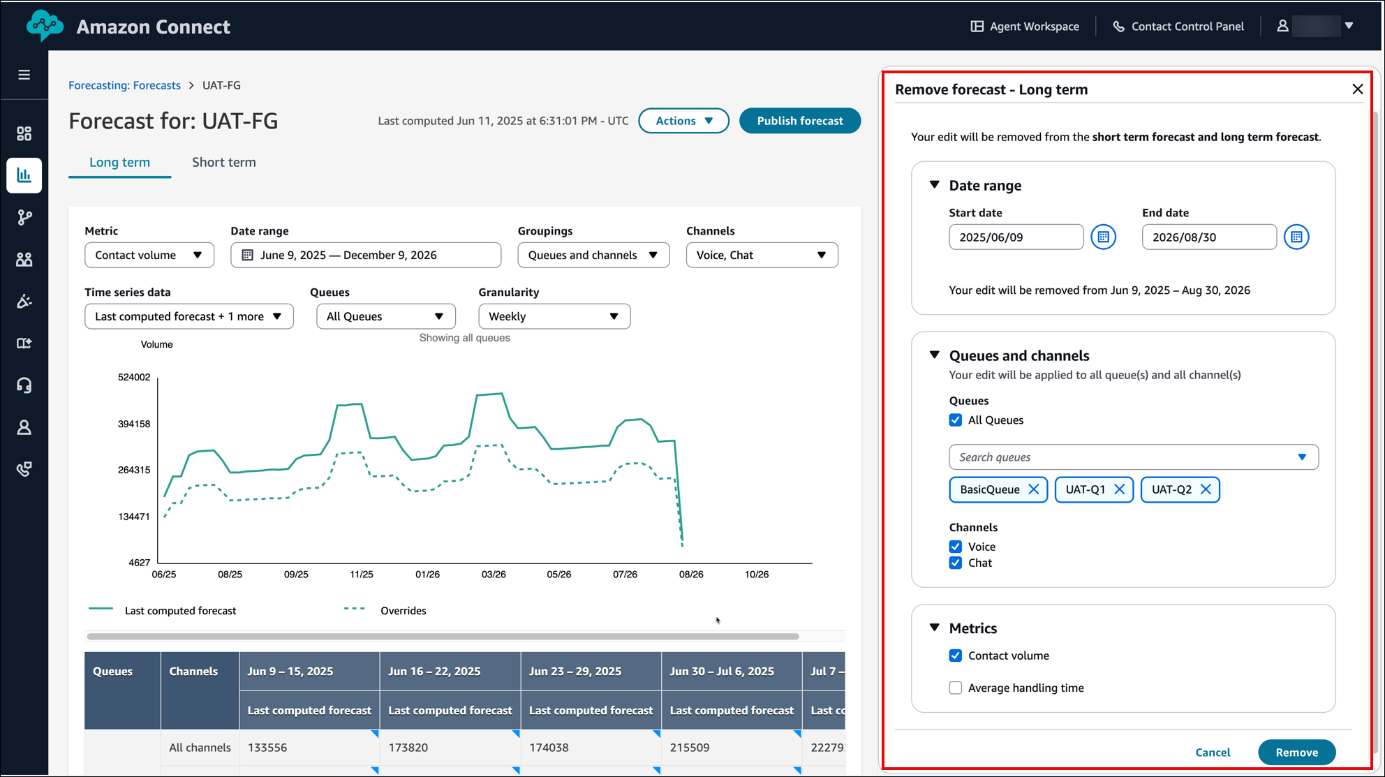Viewport: 1385px width, 777px height.
Task: Remove the UAT-Q1 queue tag
Action: pyautogui.click(x=1119, y=489)
